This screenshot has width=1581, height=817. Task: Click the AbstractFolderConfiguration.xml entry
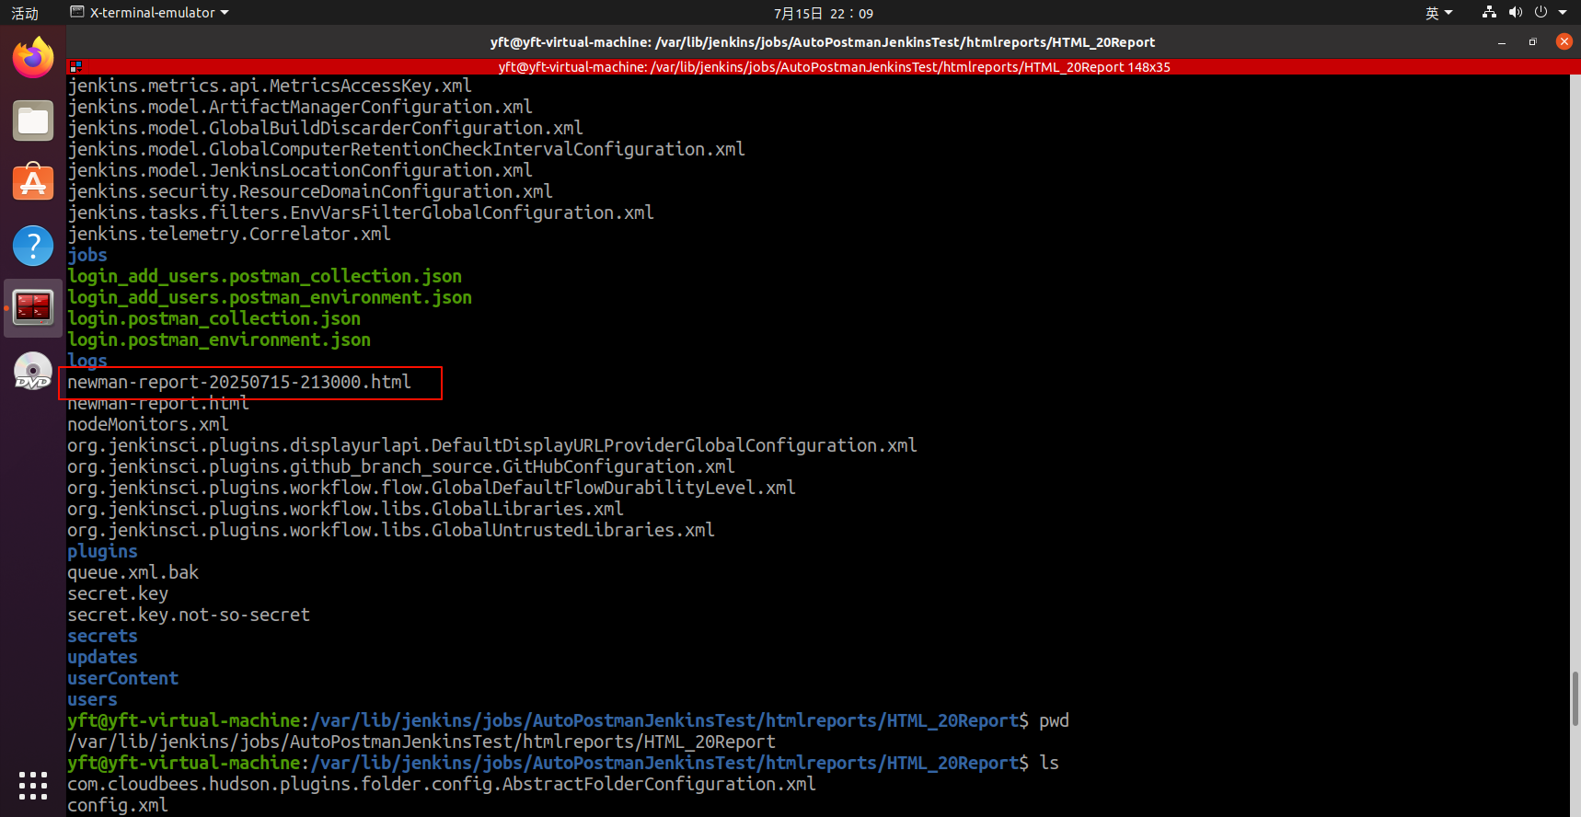coord(442,784)
